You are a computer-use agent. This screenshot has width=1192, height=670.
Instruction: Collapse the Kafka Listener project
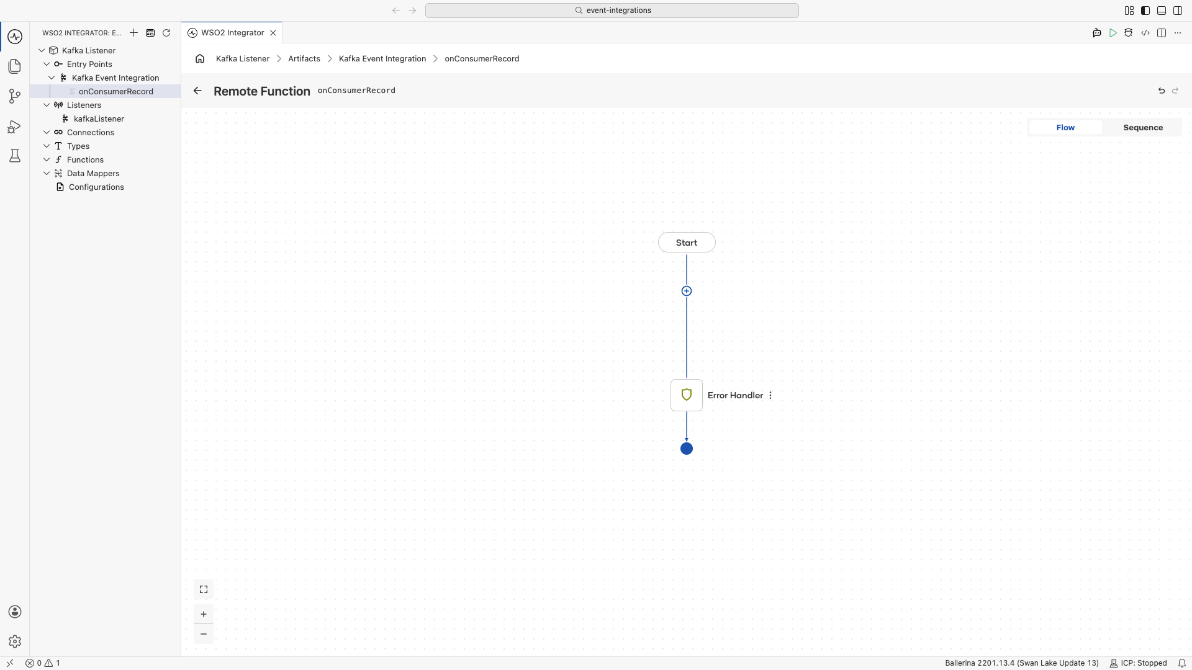42,50
